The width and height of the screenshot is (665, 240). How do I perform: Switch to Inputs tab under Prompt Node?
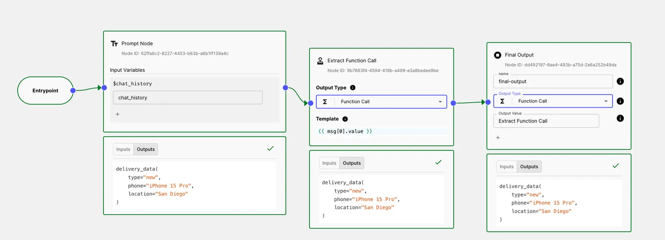click(123, 149)
